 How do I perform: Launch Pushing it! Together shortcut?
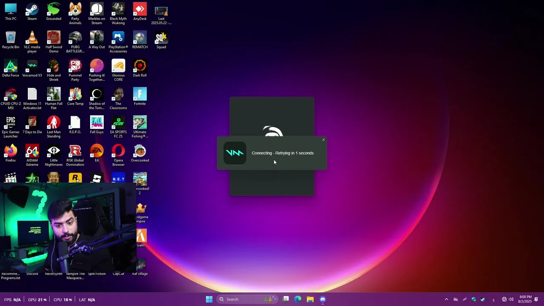[x=96, y=70]
